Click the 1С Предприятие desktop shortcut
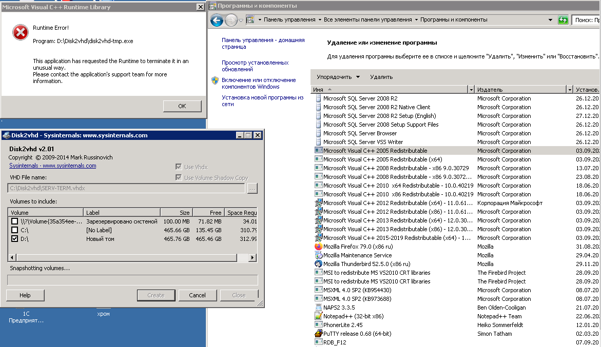 (26, 317)
